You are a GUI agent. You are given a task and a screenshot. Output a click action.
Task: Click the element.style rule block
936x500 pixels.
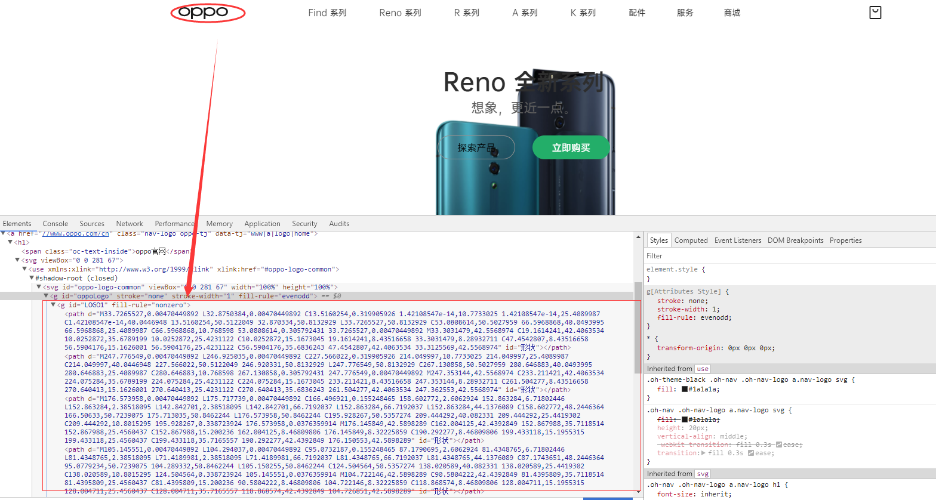(x=790, y=274)
